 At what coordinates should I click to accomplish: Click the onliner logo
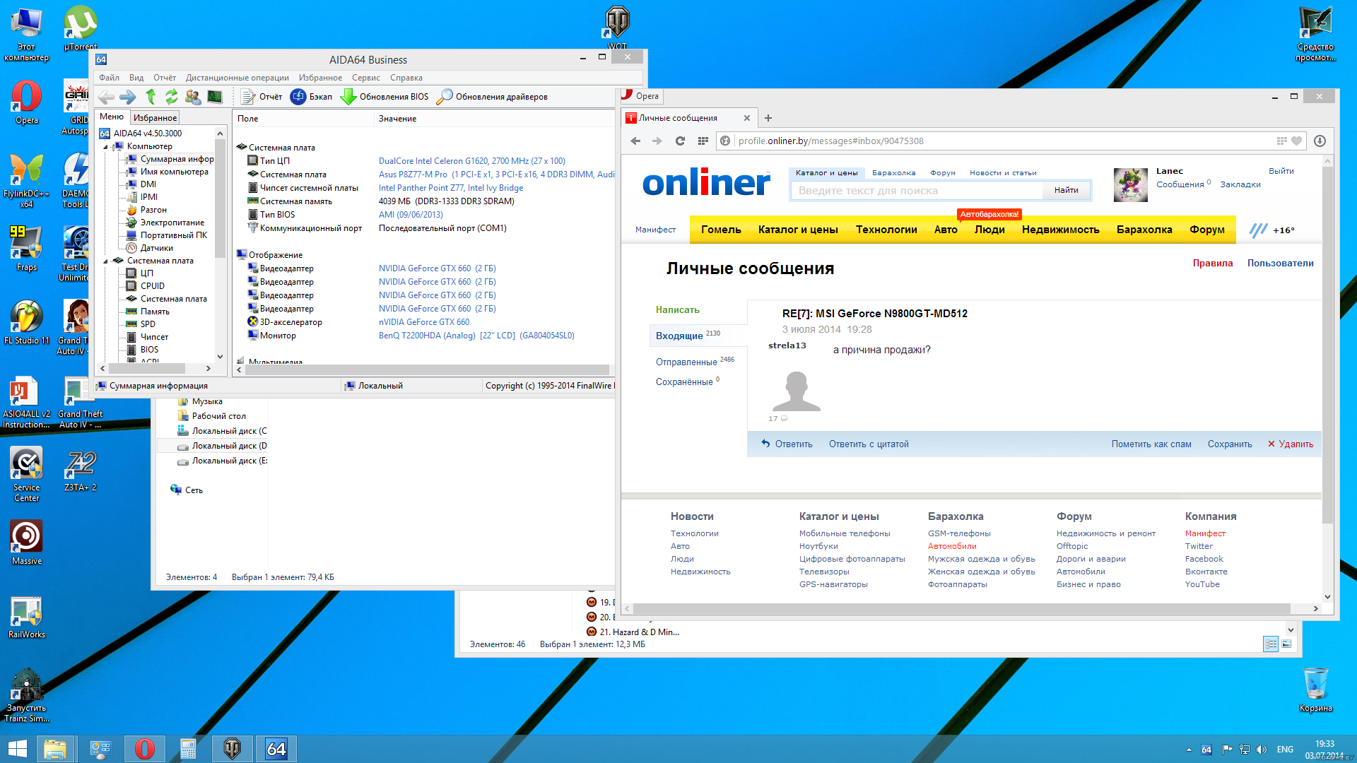[x=706, y=182]
